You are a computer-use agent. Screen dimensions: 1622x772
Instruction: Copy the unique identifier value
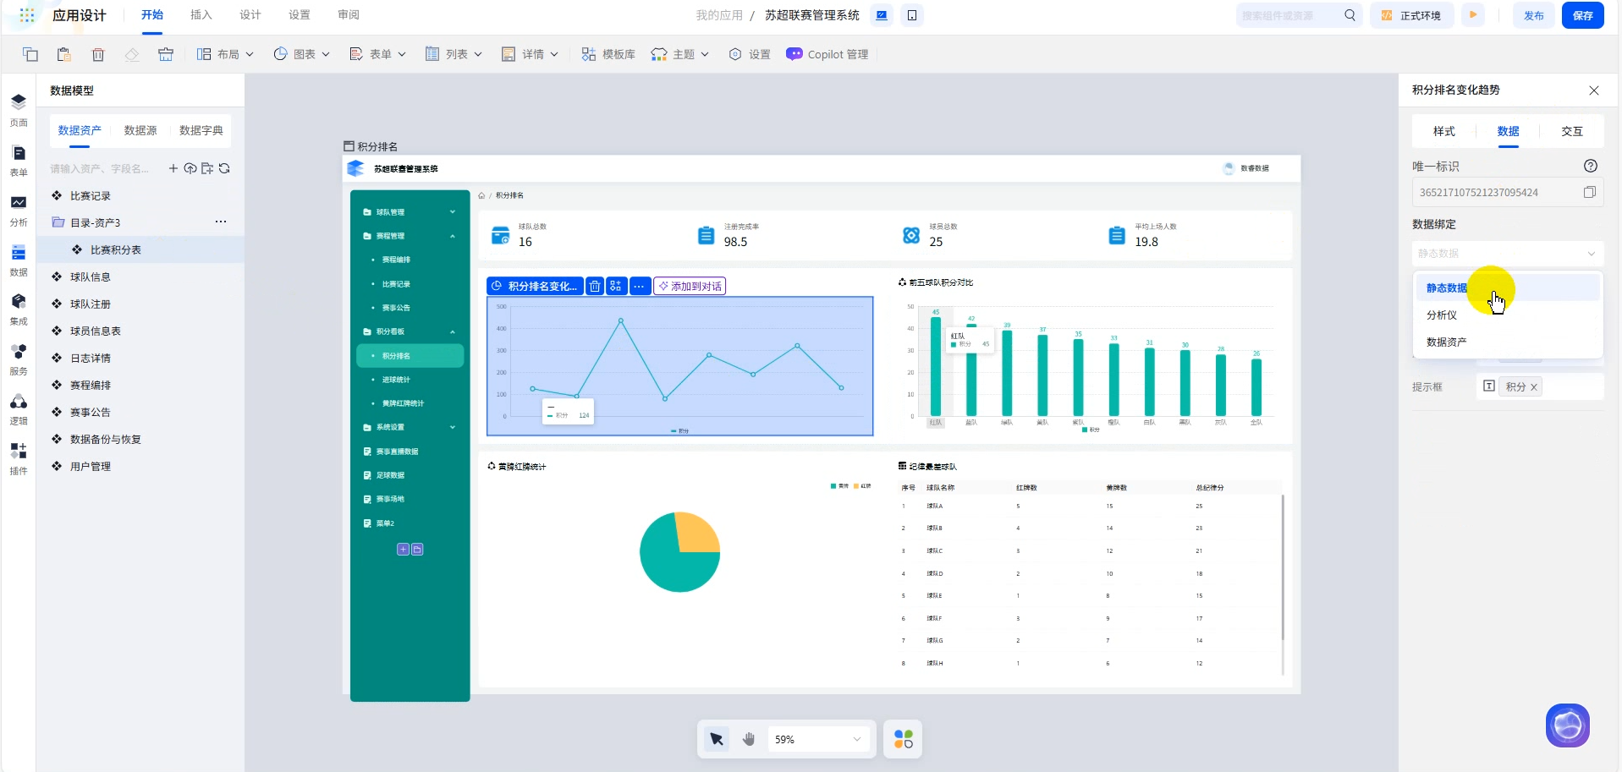1589,193
